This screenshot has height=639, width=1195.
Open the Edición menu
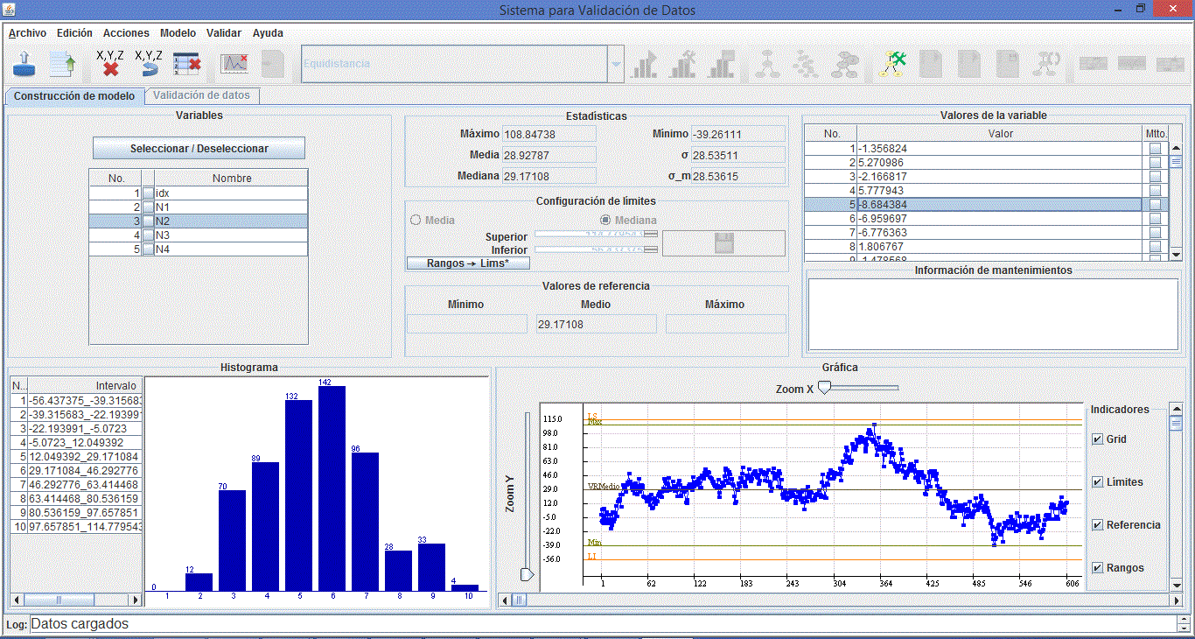pyautogui.click(x=74, y=32)
